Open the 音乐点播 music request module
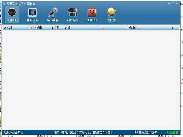Image resolution: width=183 pixels, height=137 pixels. pos(32,15)
